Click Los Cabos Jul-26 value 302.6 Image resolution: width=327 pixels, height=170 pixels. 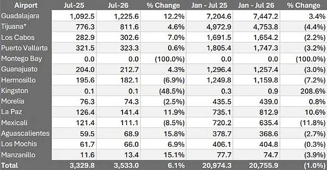(129, 37)
